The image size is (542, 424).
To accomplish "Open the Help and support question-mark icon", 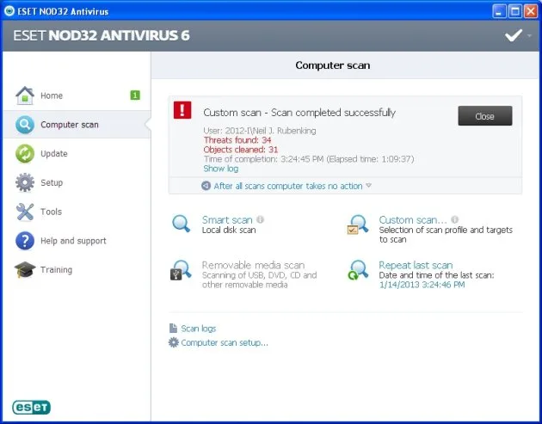I will pos(25,241).
